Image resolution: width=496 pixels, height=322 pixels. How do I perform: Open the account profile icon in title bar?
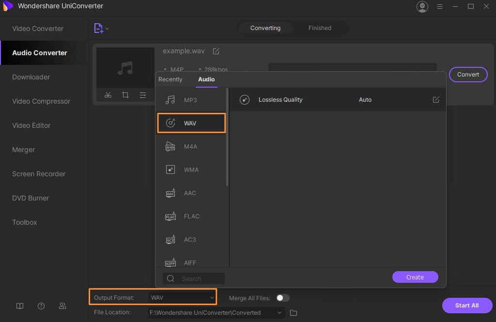tap(422, 6)
